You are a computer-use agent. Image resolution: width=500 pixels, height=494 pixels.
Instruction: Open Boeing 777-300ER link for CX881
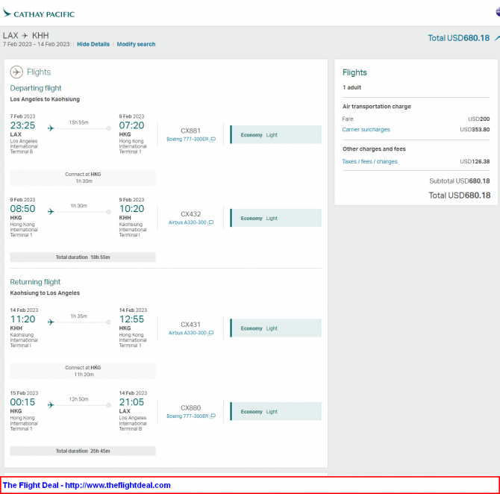[187, 140]
